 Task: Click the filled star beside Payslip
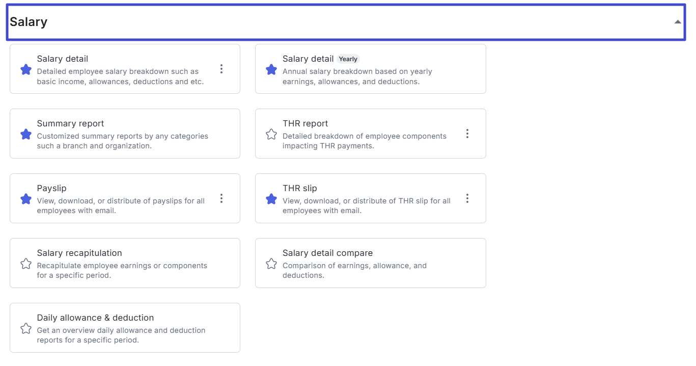[x=26, y=199]
